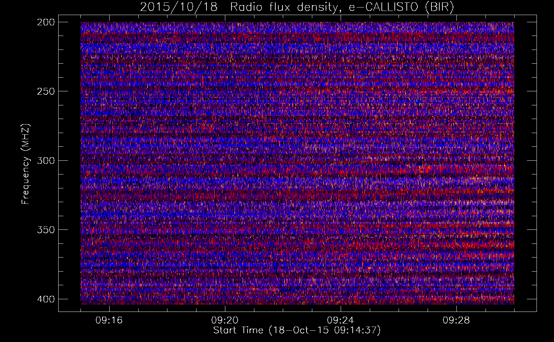Viewport: 554px width, 342px height.
Task: Select the 250 frequency tick label
Action: coord(46,91)
